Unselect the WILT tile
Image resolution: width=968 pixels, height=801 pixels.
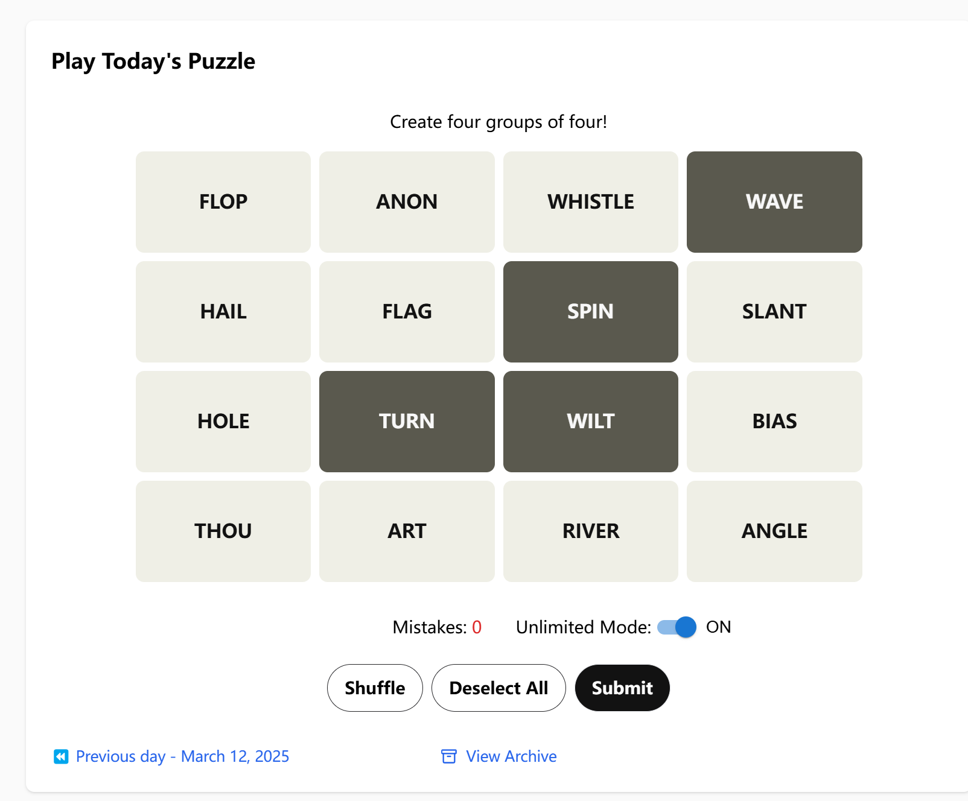[x=590, y=422]
